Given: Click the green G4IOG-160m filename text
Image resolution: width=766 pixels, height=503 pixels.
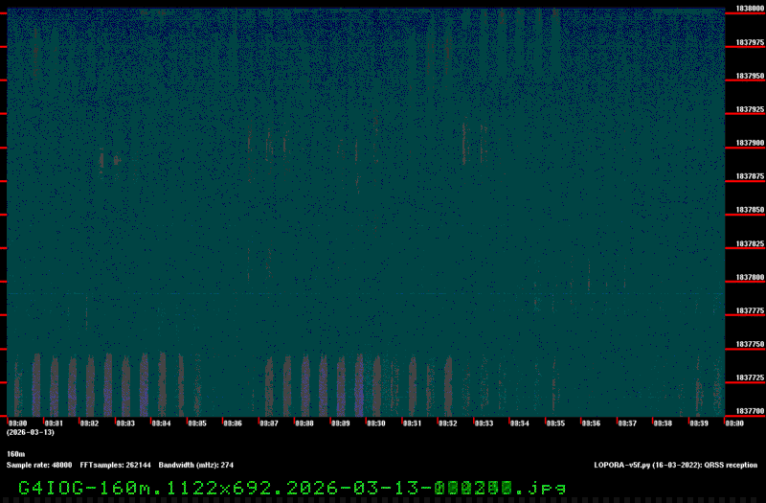Looking at the screenshot, I should coord(292,488).
